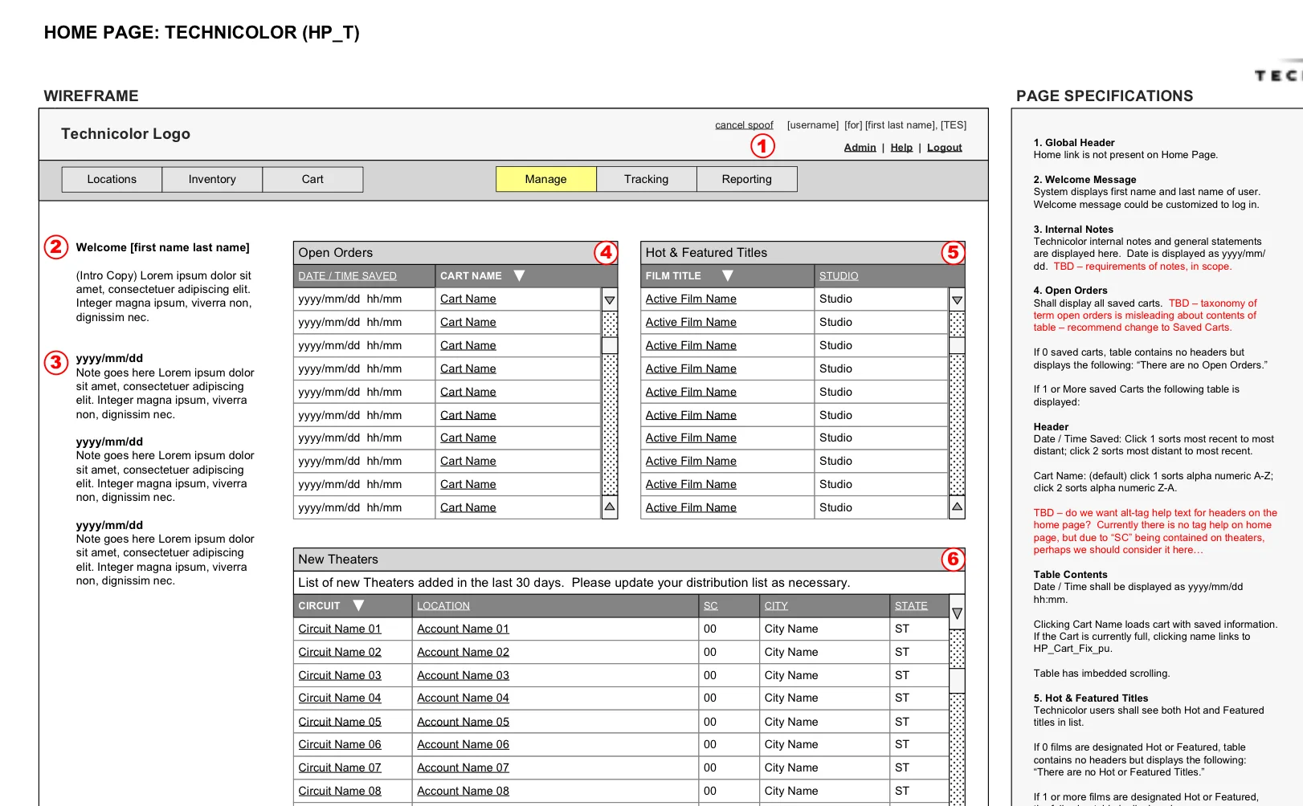Click Account Name 07 location link
The image size is (1303, 806).
click(463, 767)
